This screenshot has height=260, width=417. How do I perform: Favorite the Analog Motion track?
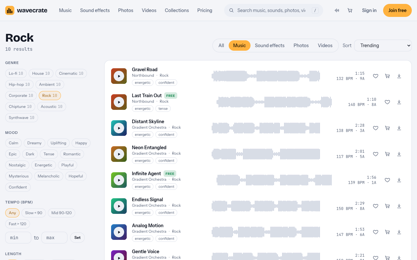click(x=376, y=232)
